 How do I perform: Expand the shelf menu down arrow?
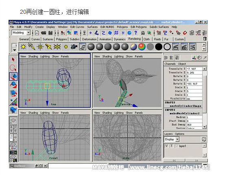pos(15,50)
